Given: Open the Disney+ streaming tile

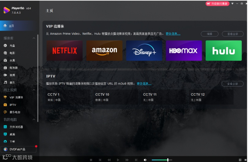Looking at the screenshot, I should click(144, 51).
